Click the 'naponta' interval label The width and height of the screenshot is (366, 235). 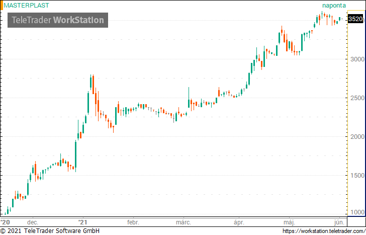pos(334,6)
